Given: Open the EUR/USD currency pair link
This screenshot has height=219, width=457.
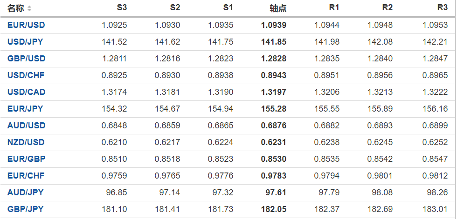Looking at the screenshot, I should coord(26,25).
